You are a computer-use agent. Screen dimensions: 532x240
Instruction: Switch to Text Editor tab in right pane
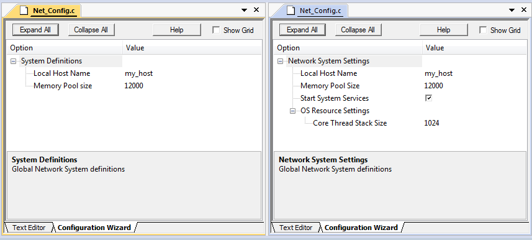coord(296,228)
